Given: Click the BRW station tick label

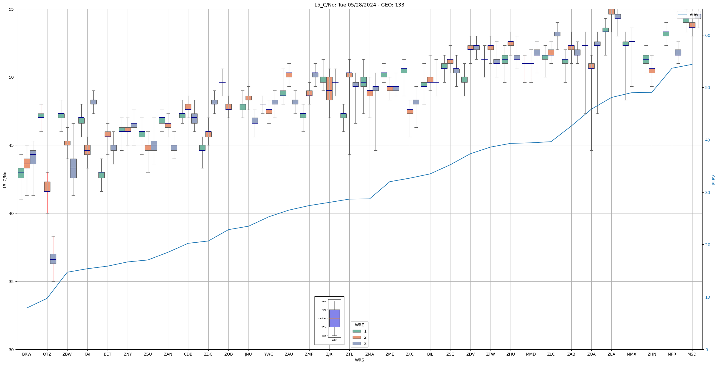Looking at the screenshot, I should 27,354.
